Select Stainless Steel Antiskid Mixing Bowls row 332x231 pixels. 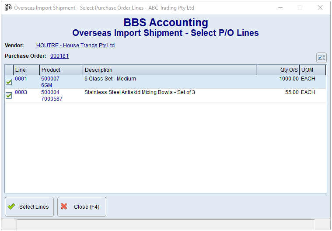click(x=140, y=92)
